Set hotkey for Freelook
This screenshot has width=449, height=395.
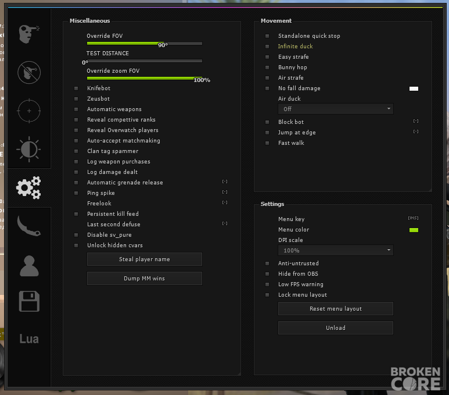pos(225,202)
